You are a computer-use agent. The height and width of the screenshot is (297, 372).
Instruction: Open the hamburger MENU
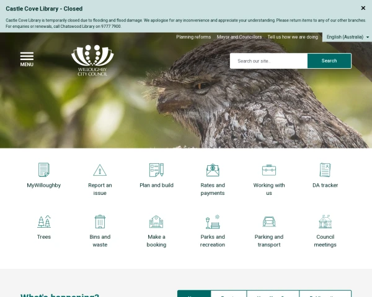point(27,59)
